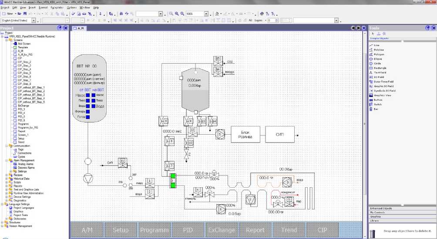Image resolution: width=437 pixels, height=239 pixels.
Task: Select the Switch object tool
Action: point(378,104)
